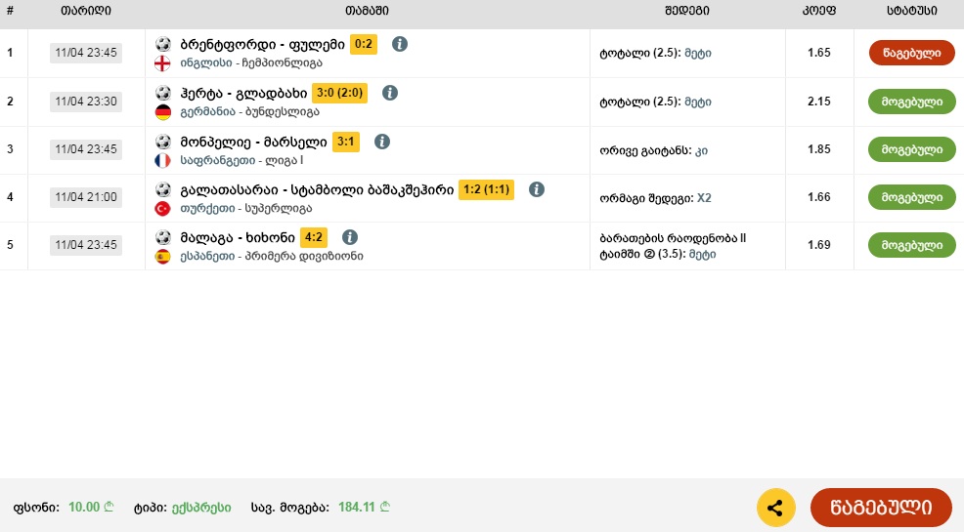Click the 3:0 (2:0) score badge
Viewport: 964px width, 532px height.
tap(339, 93)
